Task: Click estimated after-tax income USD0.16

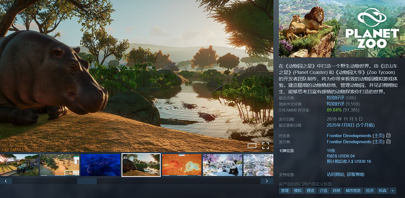Action: point(349,162)
